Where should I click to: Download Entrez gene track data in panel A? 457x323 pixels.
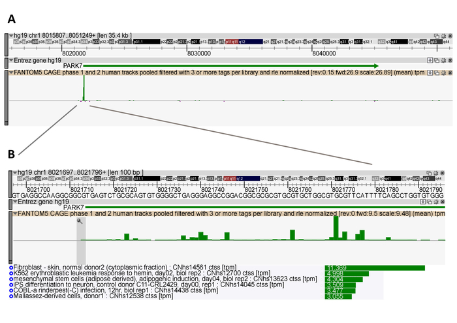(430, 60)
